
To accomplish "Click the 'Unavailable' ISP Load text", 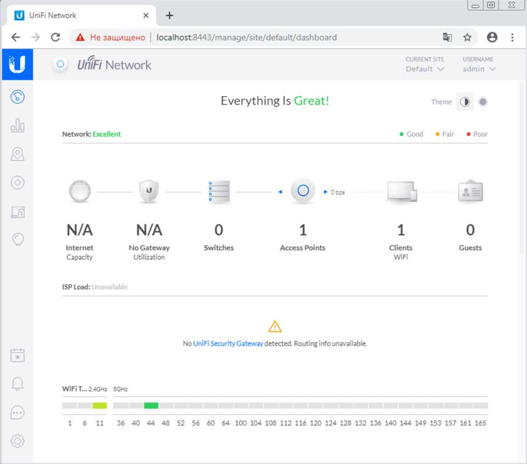I will pyautogui.click(x=109, y=287).
